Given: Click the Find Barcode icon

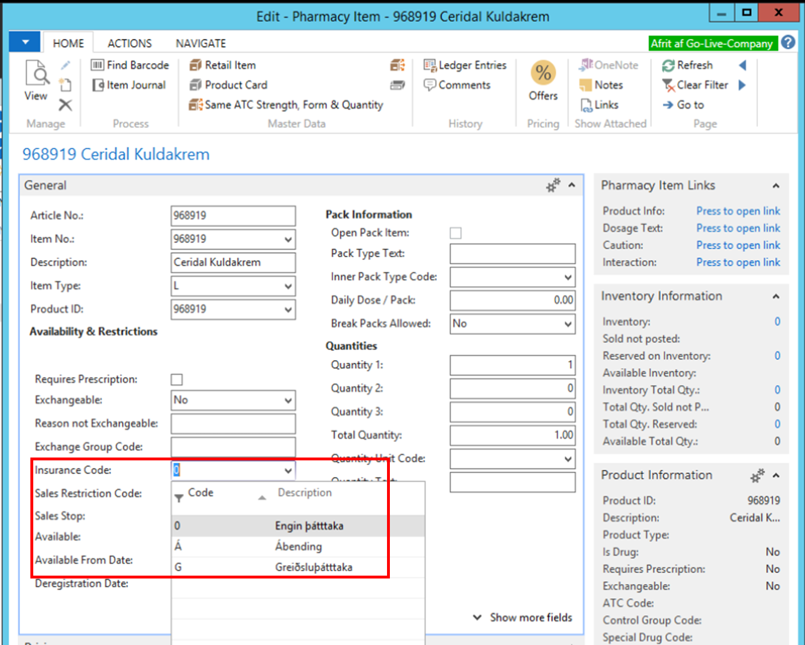Looking at the screenshot, I should pyautogui.click(x=97, y=65).
